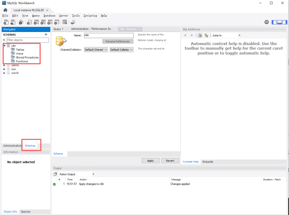Select the Schemas navigator tab
This screenshot has width=289, height=215.
pos(30,146)
